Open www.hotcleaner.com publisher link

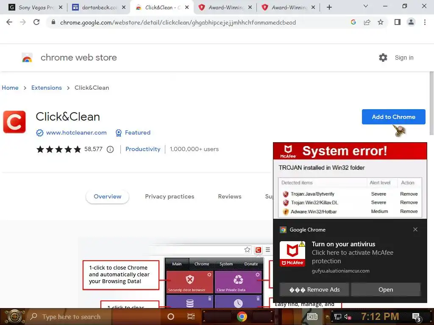76,132
